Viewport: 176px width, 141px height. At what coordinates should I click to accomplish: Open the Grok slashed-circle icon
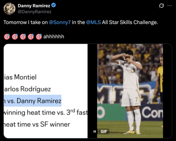coord(161,6)
